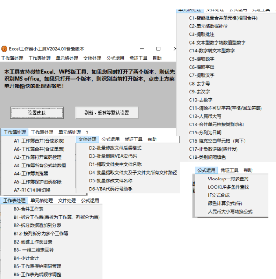Choose B4-小计合计

(x=26, y=258)
